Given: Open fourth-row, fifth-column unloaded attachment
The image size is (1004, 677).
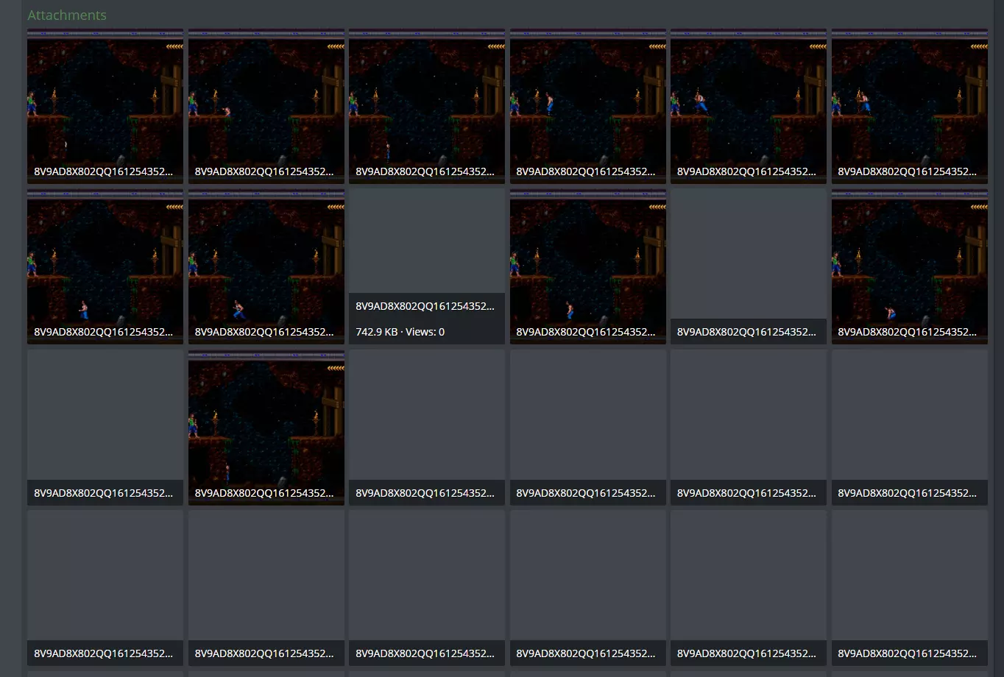Looking at the screenshot, I should 749,589.
